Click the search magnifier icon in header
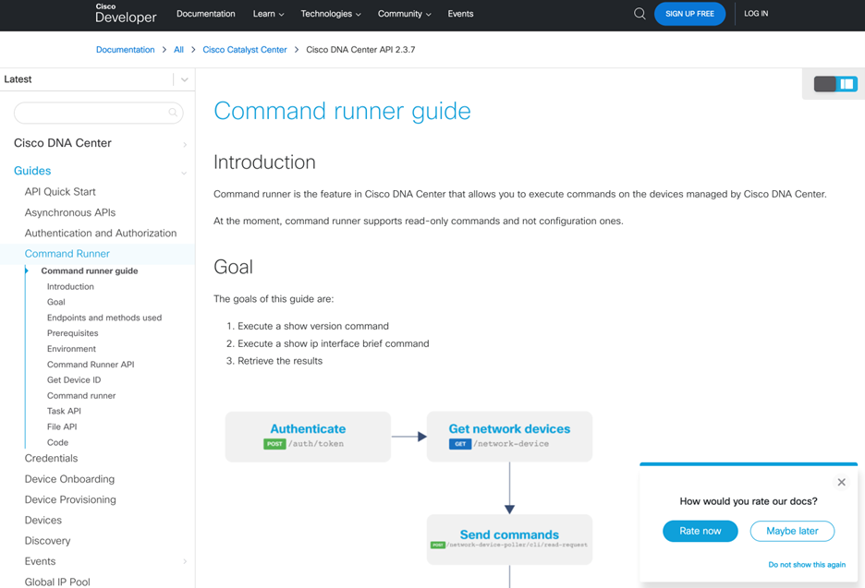Viewport: 865px width, 588px height. pyautogui.click(x=640, y=14)
